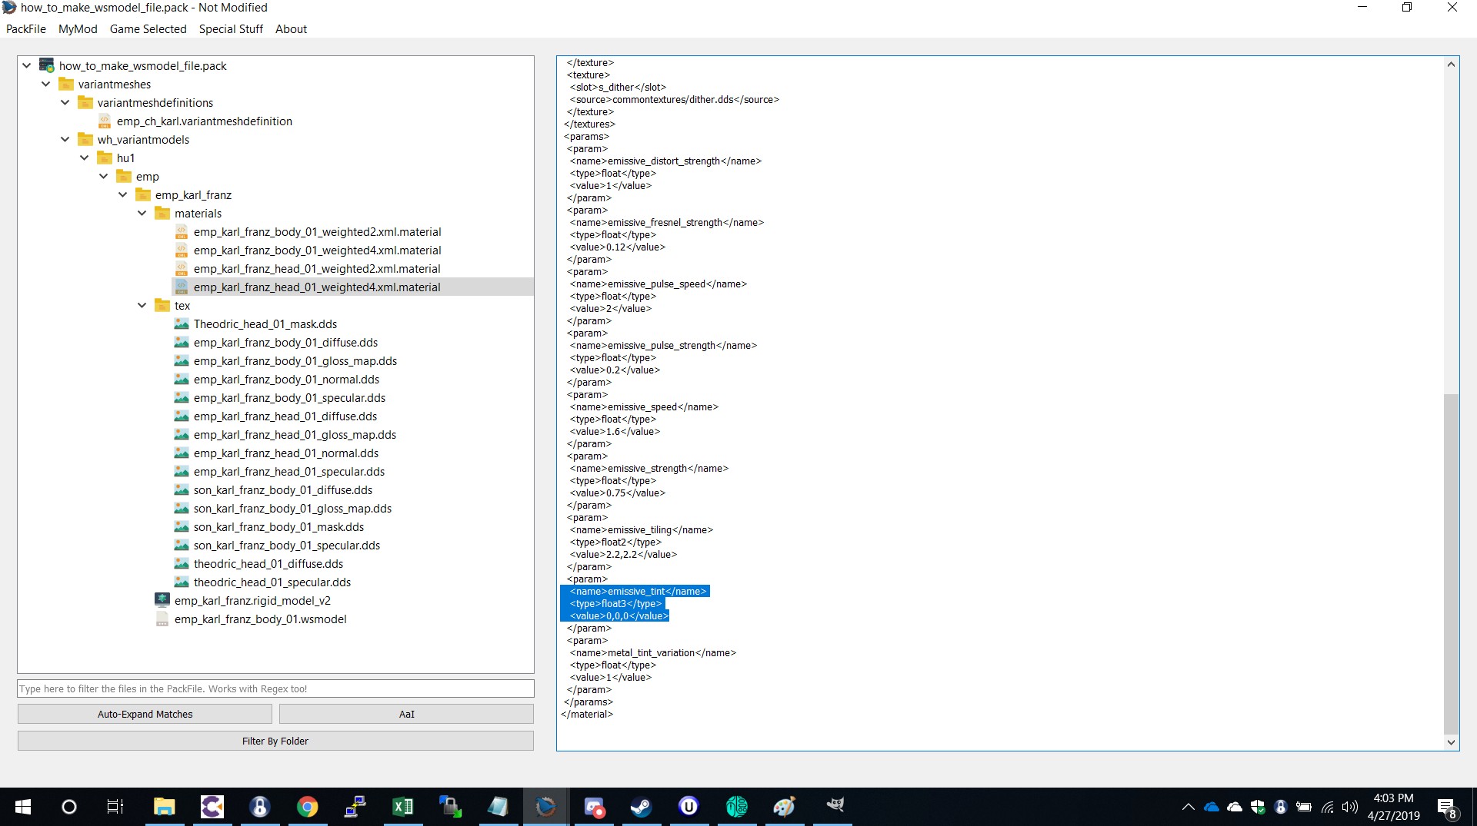
Task: Toggle the AaI case sensitive button
Action: tap(406, 714)
